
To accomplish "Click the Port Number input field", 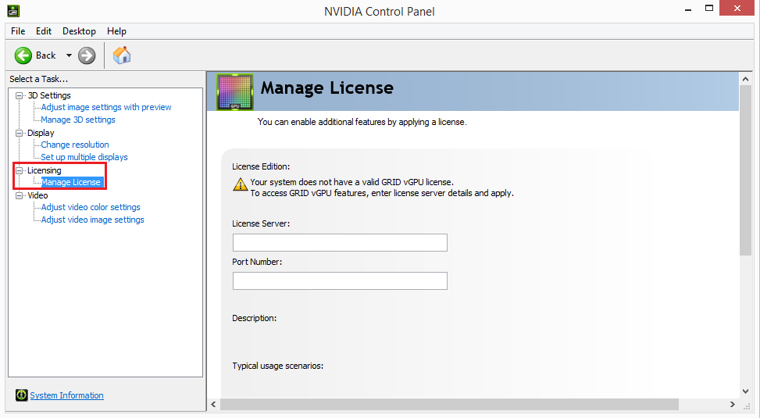I will tap(340, 280).
